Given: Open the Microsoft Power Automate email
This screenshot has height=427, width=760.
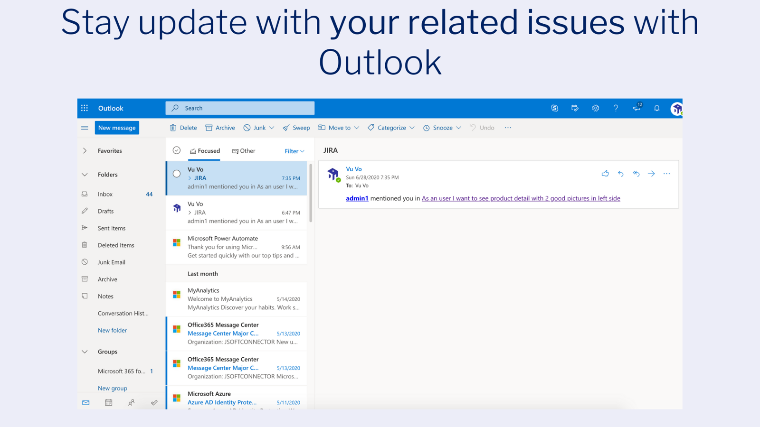Looking at the screenshot, I should pos(237,247).
